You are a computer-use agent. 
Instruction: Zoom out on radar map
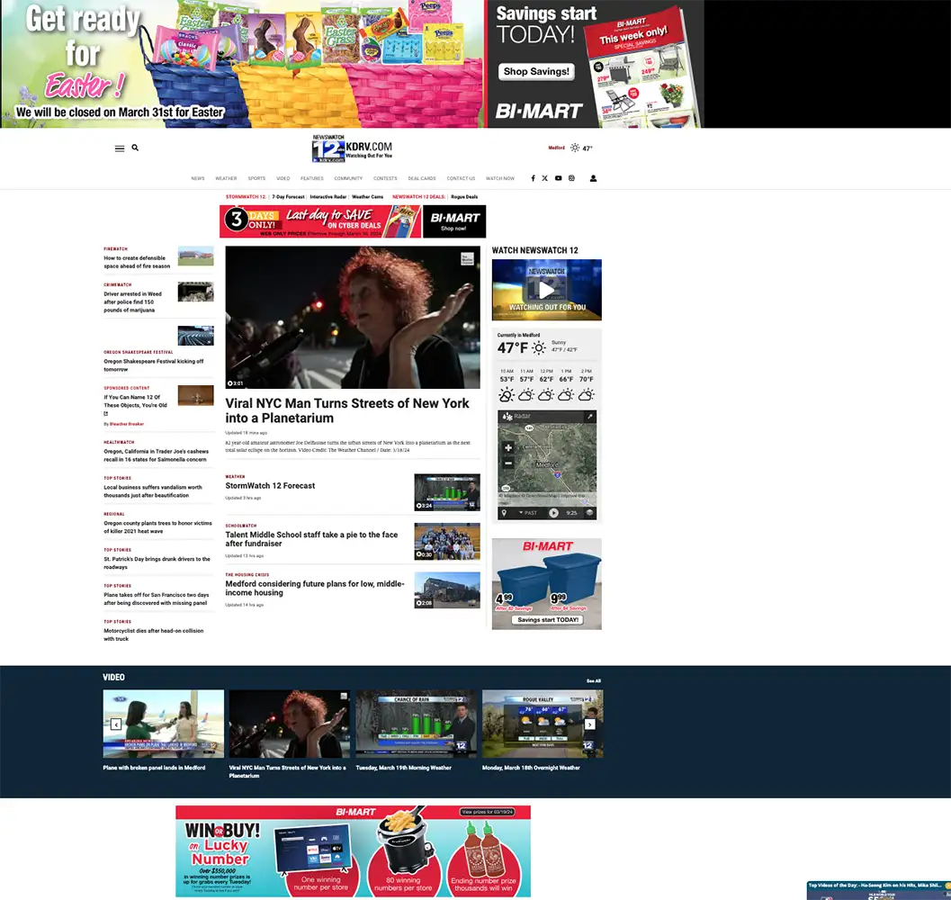[508, 463]
